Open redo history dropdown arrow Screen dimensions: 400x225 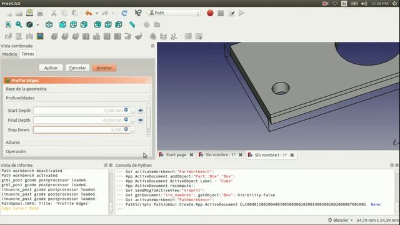click(x=113, y=13)
